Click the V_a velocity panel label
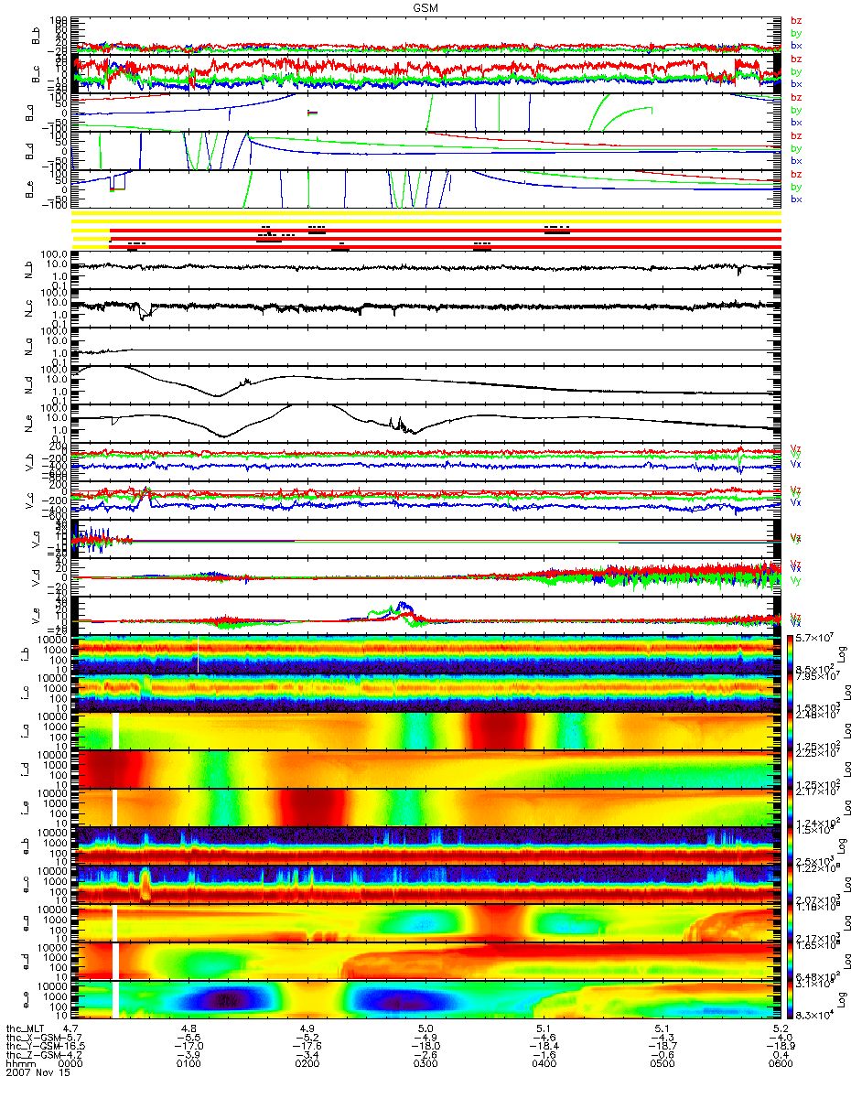This screenshot has width=851, height=1098. (x=36, y=540)
